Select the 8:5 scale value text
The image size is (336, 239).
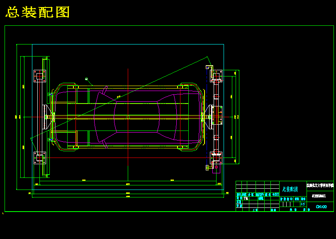tap(303, 204)
